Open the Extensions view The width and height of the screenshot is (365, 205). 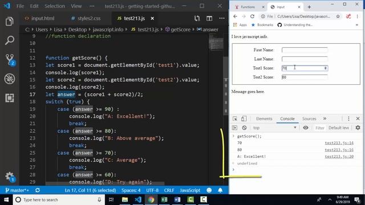click(x=9, y=98)
